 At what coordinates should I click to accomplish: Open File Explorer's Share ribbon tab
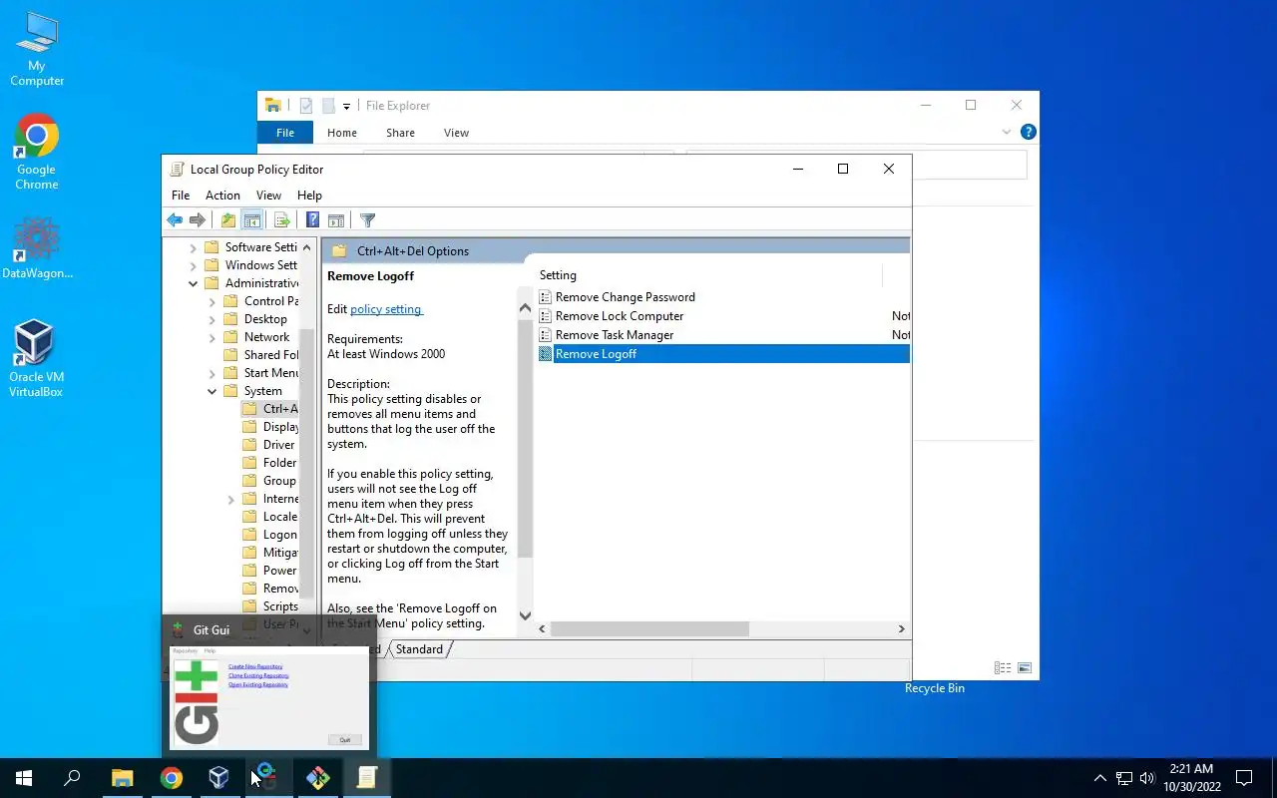[x=400, y=133]
